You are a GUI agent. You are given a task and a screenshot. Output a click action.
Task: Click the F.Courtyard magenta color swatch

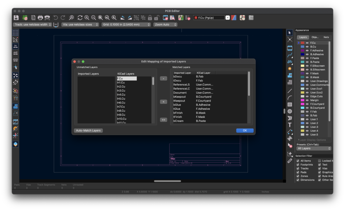click(x=303, y=104)
